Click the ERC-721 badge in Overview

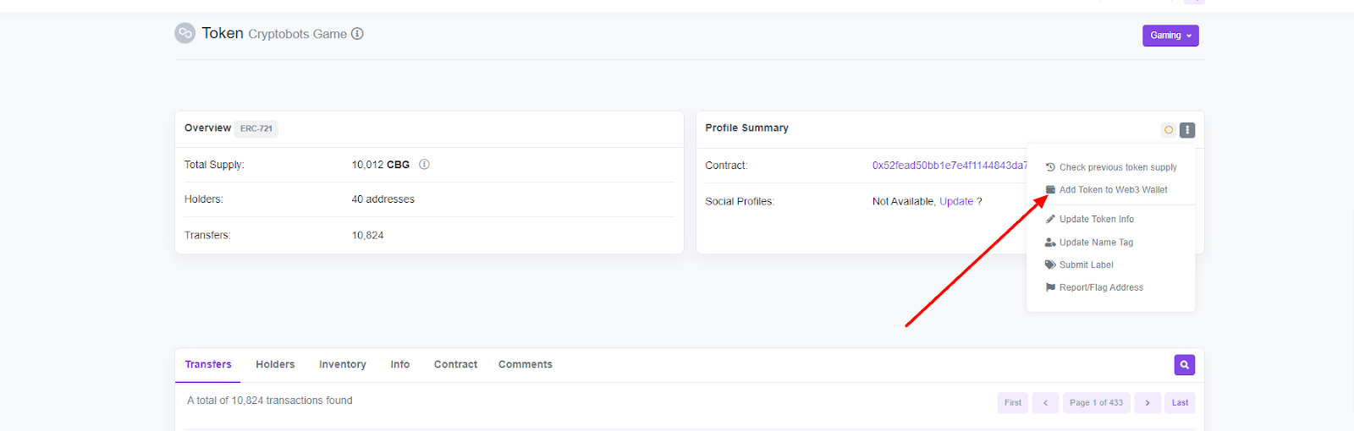256,128
